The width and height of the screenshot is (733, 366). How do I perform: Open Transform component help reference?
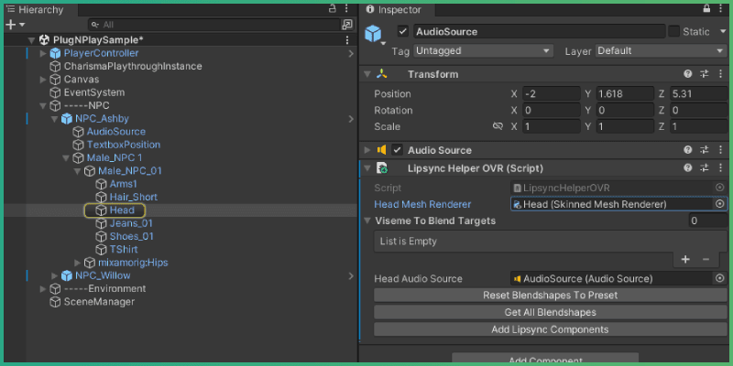[x=687, y=74]
